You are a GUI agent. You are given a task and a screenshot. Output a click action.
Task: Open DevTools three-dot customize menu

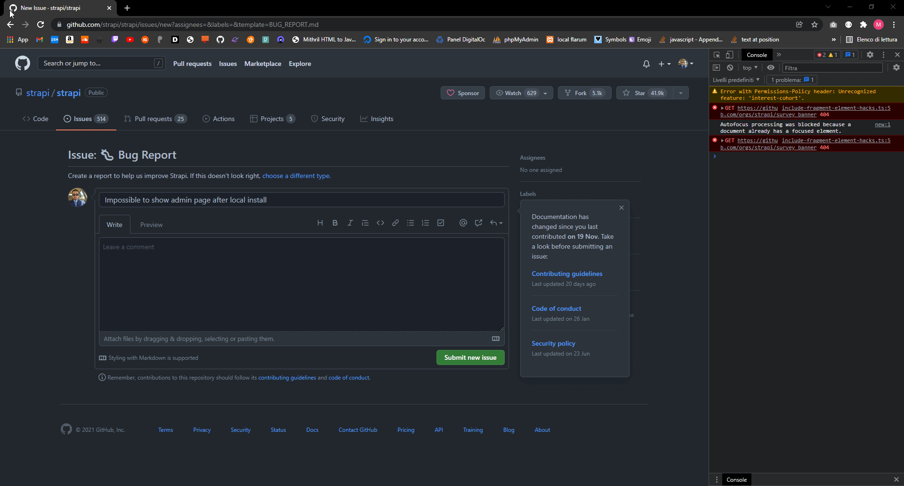click(884, 55)
